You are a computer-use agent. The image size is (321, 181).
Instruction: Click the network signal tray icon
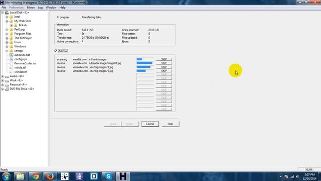click(x=292, y=176)
